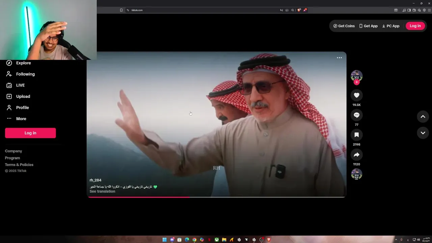432x243 pixels.
Task: Open the sound disc below the share button
Action: 356,174
